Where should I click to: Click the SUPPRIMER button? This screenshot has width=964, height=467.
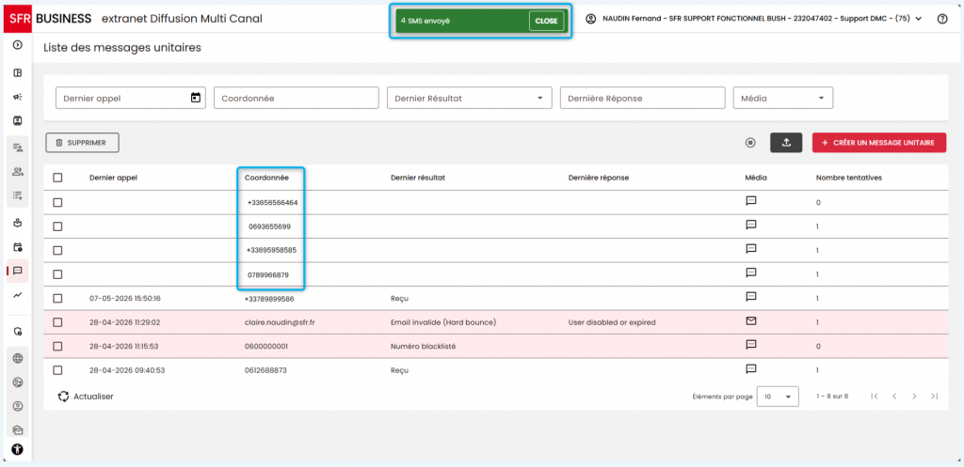[x=82, y=143]
